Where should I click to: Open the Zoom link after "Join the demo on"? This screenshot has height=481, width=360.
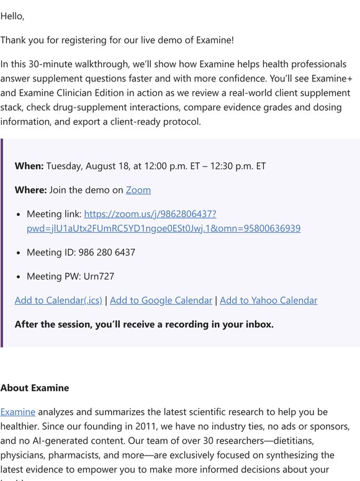pos(138,190)
